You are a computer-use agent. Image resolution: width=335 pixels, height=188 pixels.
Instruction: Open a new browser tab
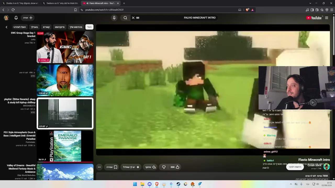124,3
